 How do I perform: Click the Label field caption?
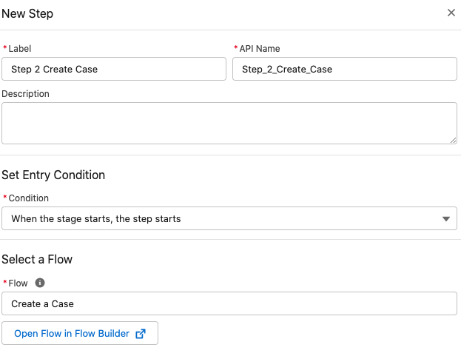point(20,49)
